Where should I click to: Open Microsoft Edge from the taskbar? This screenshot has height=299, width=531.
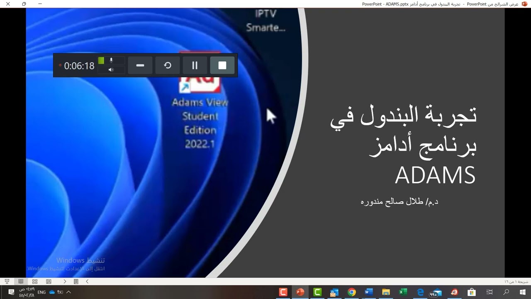click(x=420, y=292)
